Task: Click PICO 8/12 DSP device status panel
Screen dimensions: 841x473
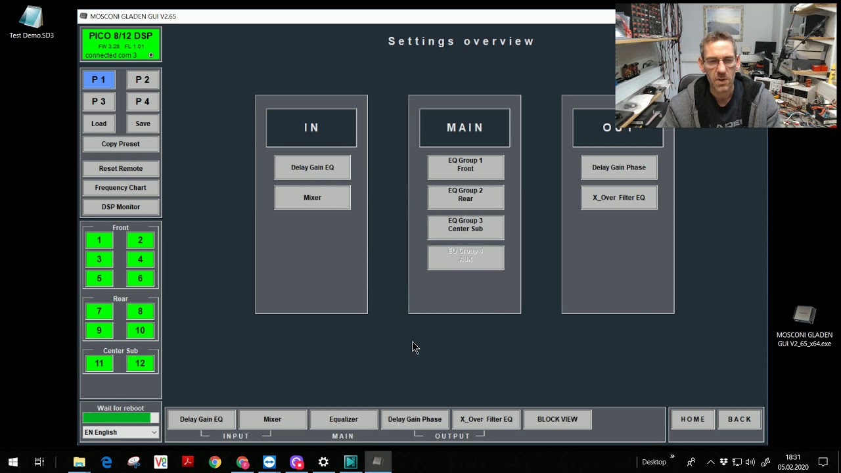Action: [x=121, y=45]
